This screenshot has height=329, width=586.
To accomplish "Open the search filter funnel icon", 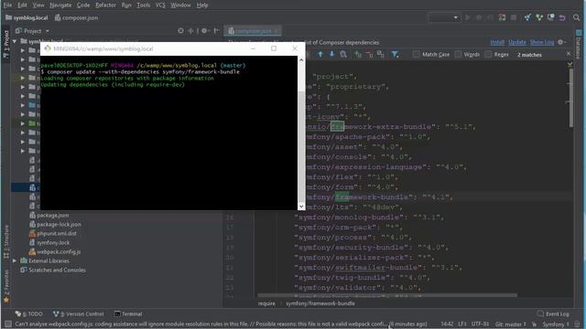I will pos(395,55).
